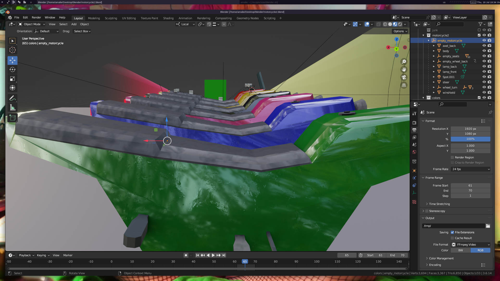The width and height of the screenshot is (500, 281).
Task: Open the File Format FFmpeg Video dropdown
Action: coord(471,245)
